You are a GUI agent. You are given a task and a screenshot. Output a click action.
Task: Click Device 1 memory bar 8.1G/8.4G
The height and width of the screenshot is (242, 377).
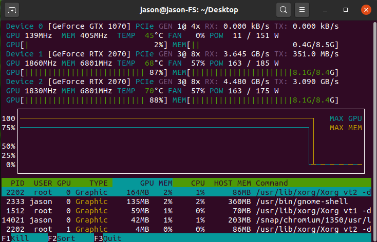[256, 72]
